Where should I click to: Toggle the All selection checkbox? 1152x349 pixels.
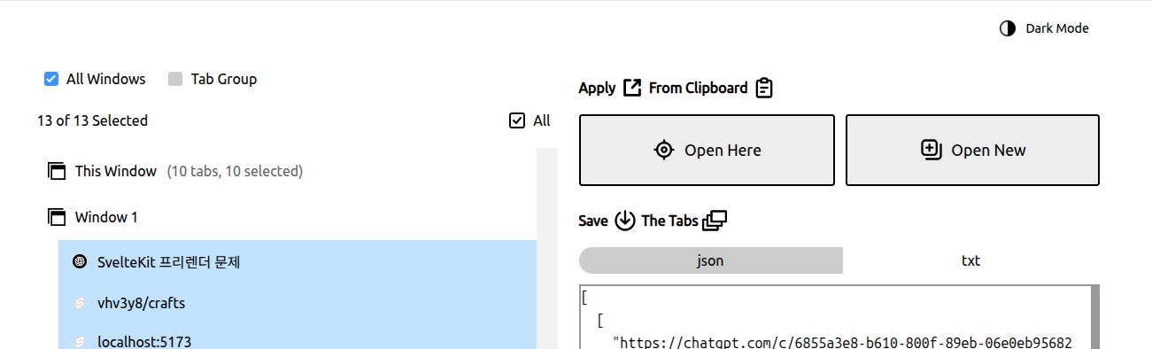coord(517,120)
